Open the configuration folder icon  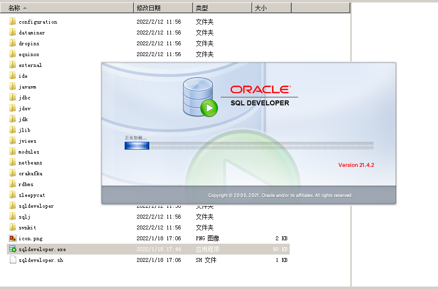pos(11,22)
